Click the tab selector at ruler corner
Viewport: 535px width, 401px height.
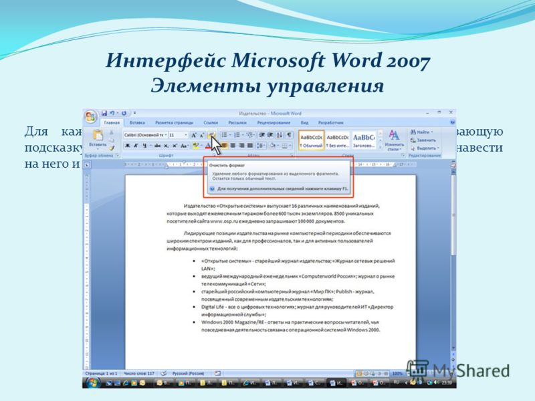pos(87,164)
